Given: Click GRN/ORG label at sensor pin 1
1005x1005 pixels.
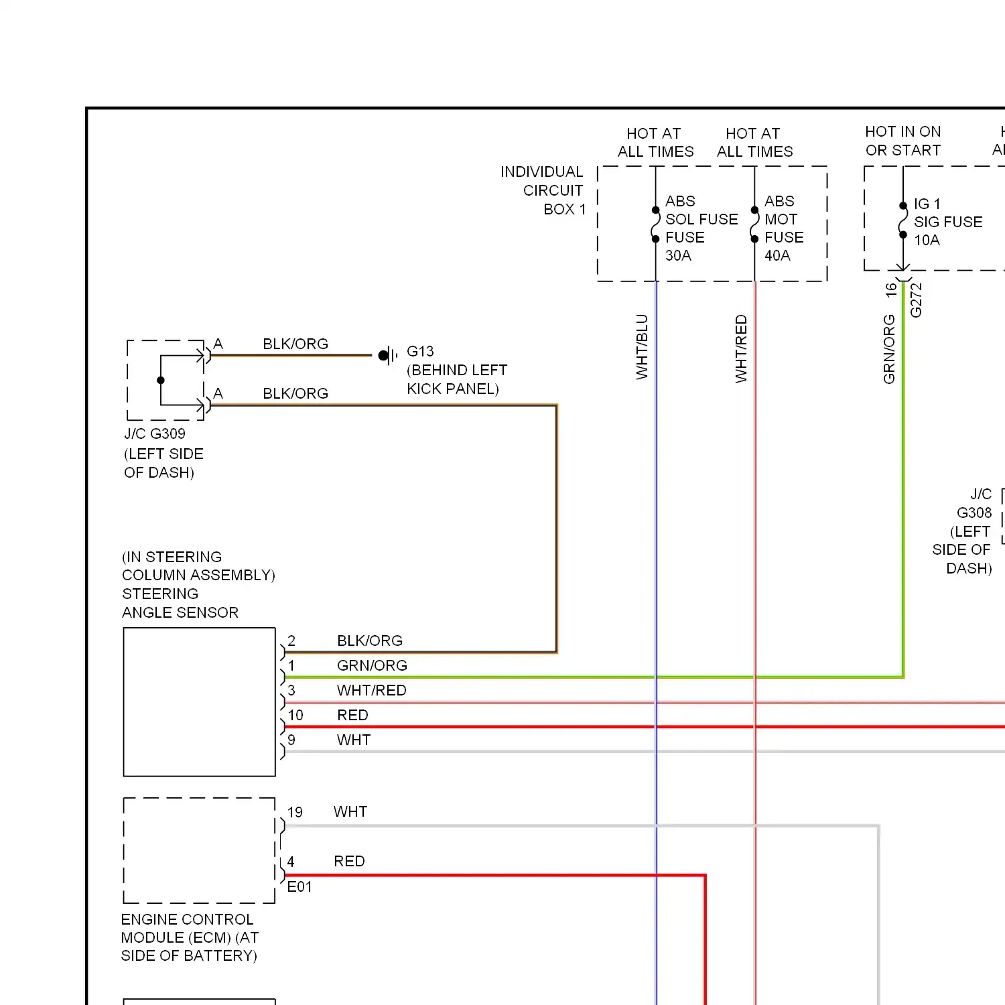Looking at the screenshot, I should (372, 666).
